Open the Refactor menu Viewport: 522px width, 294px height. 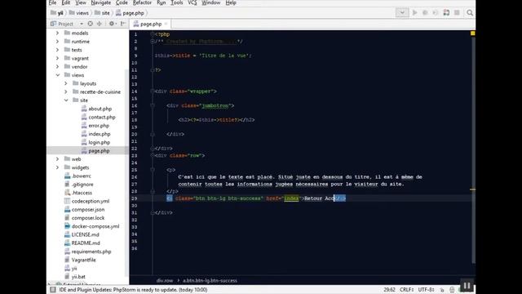[x=142, y=2]
